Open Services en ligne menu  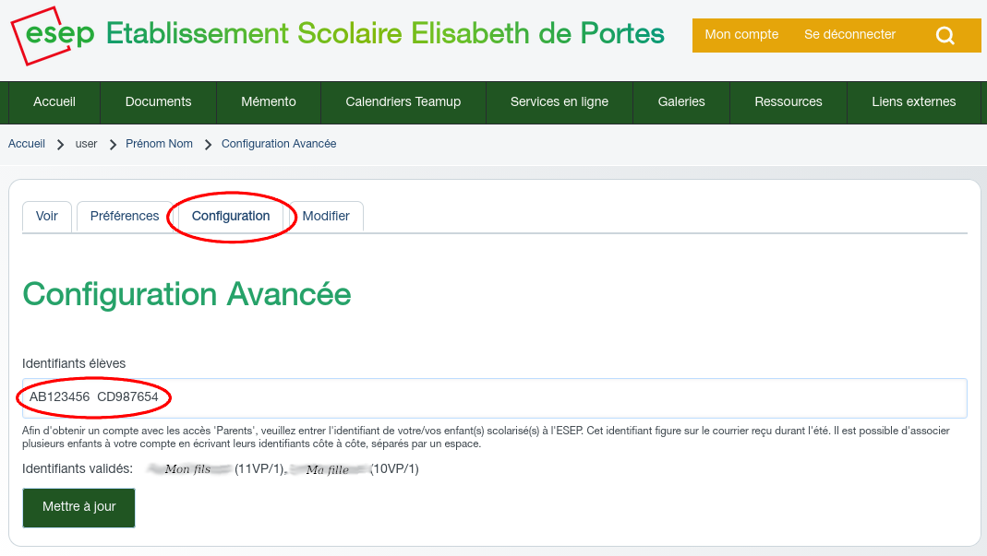[559, 102]
